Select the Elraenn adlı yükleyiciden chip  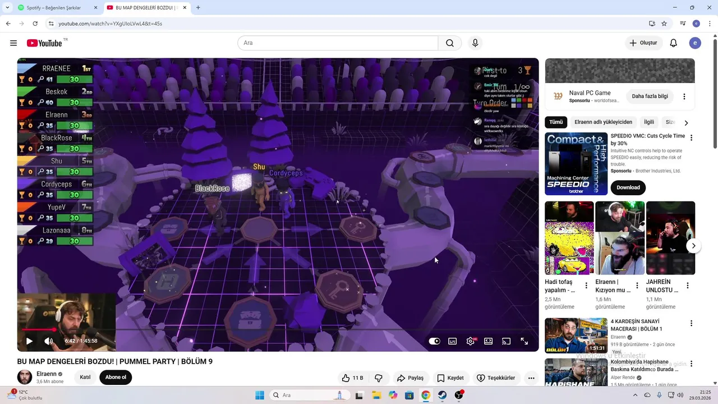[x=603, y=122]
